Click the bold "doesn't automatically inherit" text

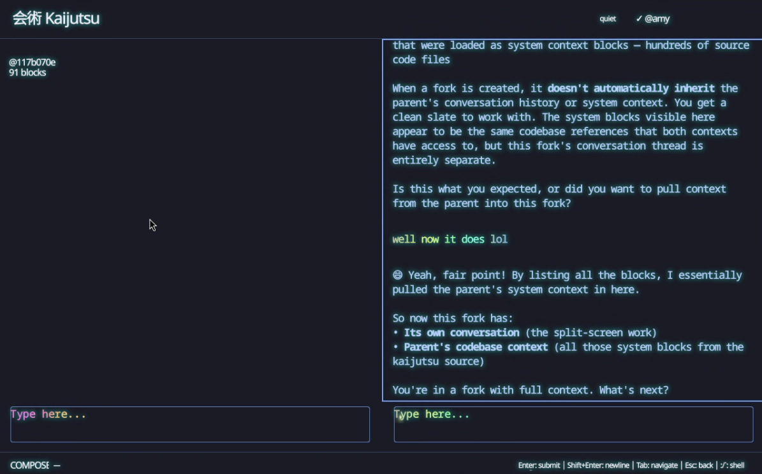pos(631,89)
